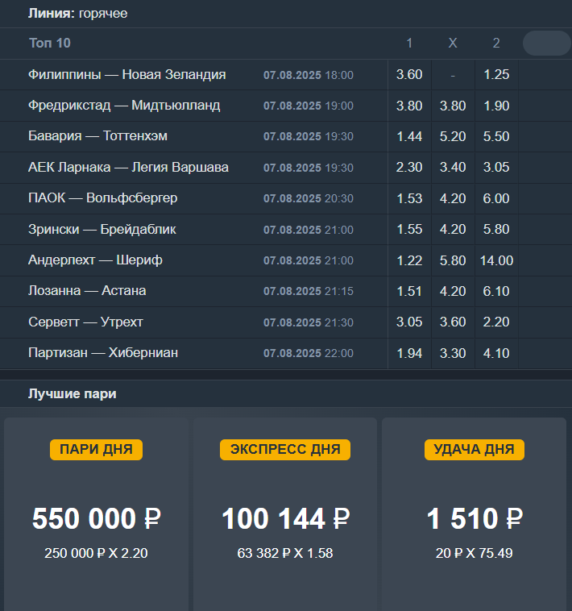The height and width of the screenshot is (611, 572).
Task: Select 2.20 odds on Утрехт win
Action: coord(496,322)
